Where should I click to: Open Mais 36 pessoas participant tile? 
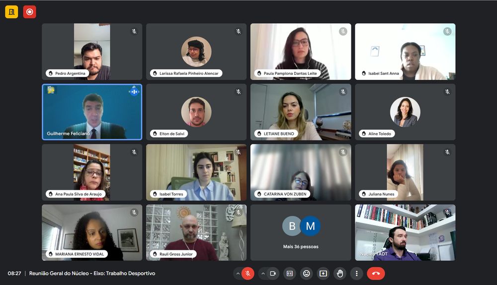tap(301, 232)
